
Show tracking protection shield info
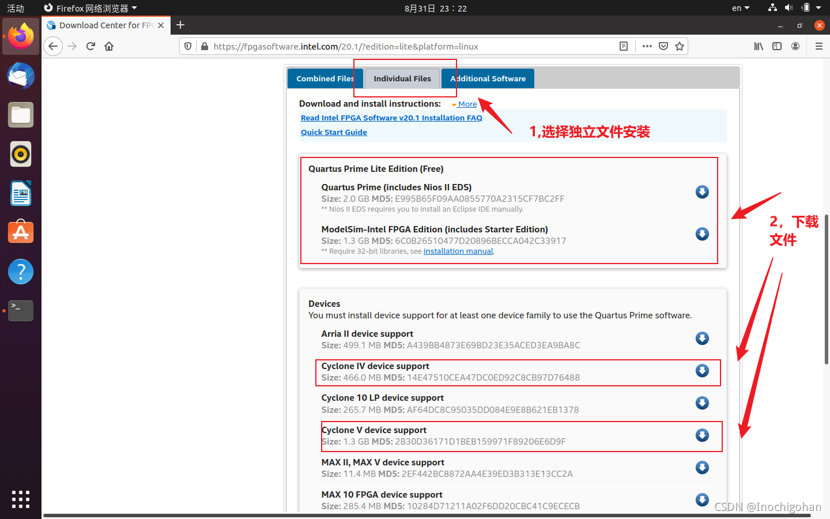point(188,46)
